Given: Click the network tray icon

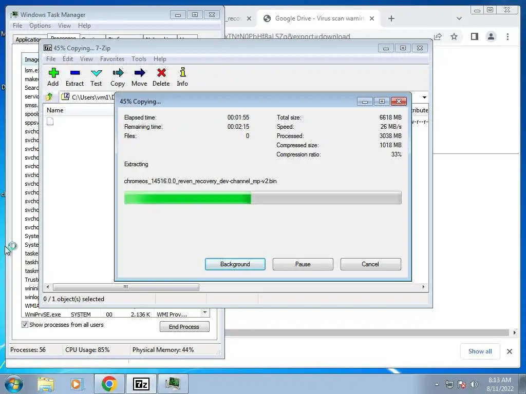Looking at the screenshot, I should (449, 384).
